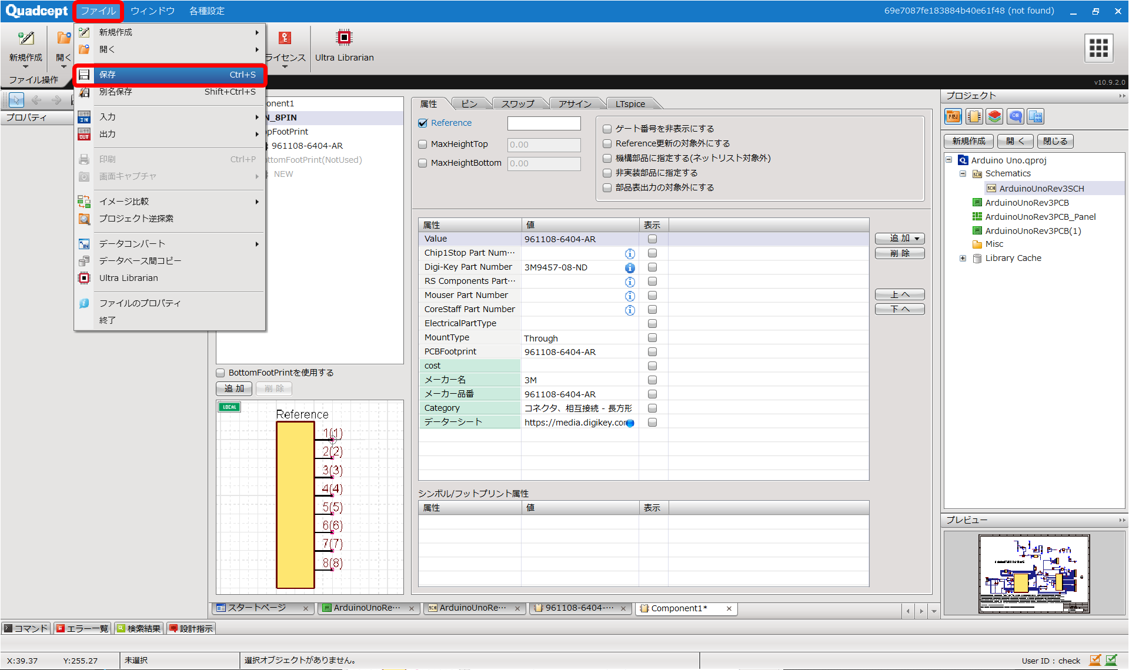The width and height of the screenshot is (1129, 670).
Task: Click the stacked layers icon in project panel
Action: 994,116
